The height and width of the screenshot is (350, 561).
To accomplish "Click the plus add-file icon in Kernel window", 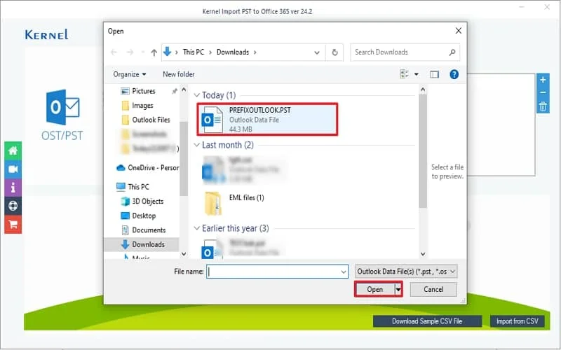I will coord(543,80).
